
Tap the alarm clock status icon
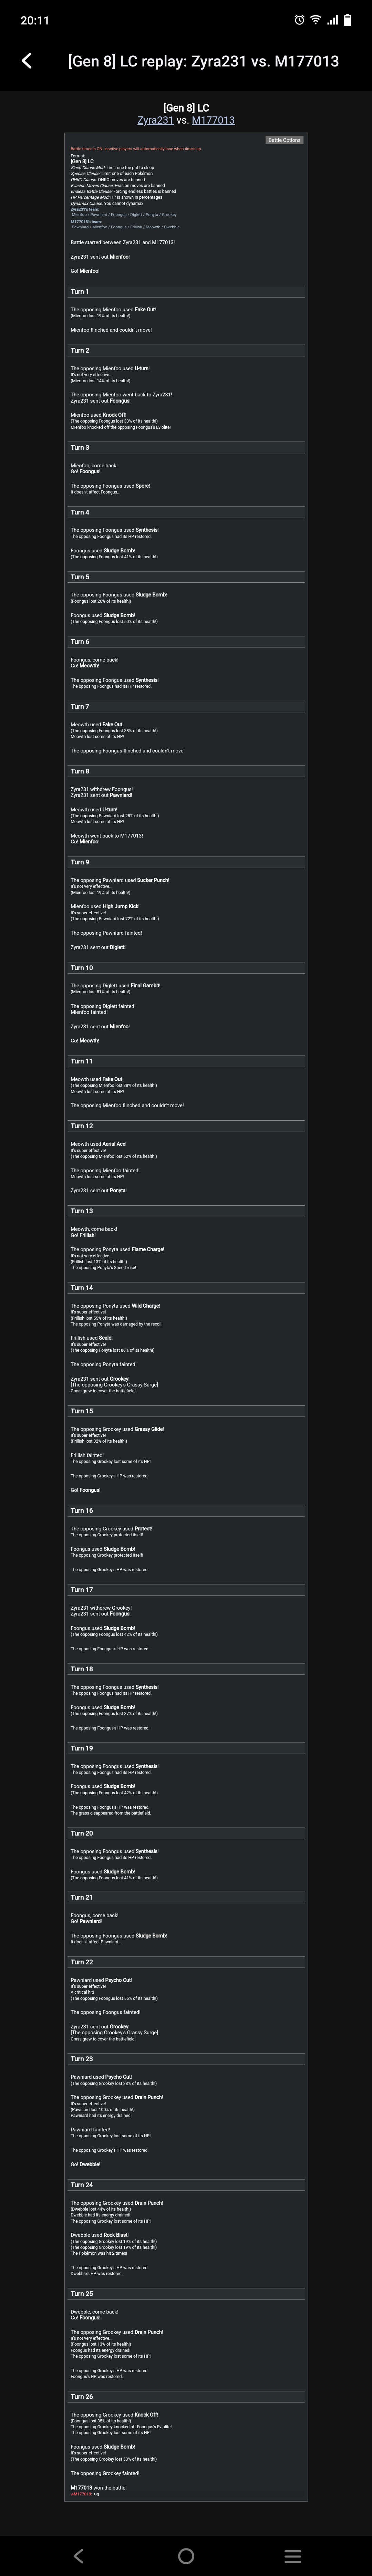click(299, 20)
